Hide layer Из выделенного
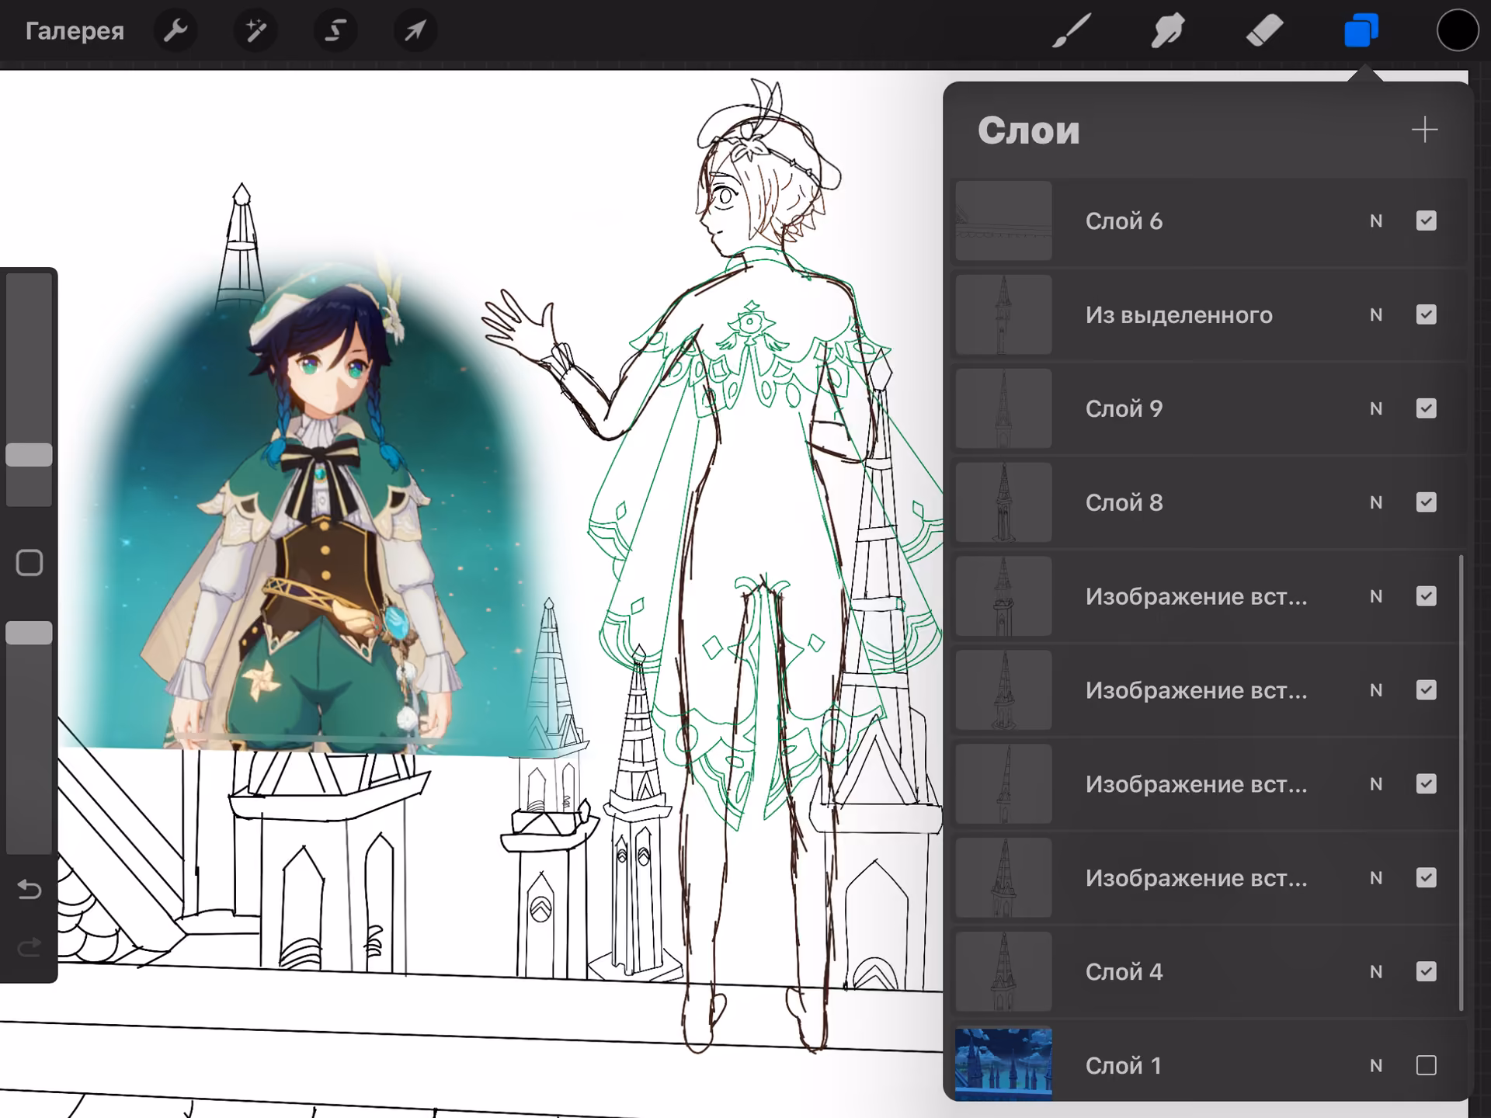This screenshot has width=1491, height=1118. coord(1427,314)
